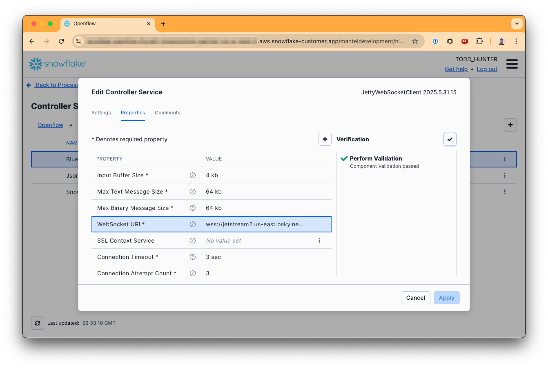Go Back to Process group link

52,85
